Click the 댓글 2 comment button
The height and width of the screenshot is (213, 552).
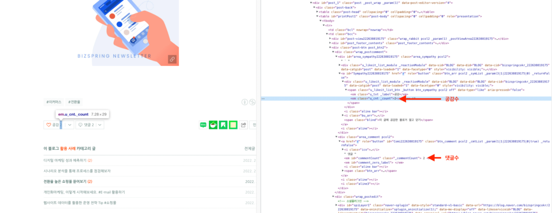point(86,125)
